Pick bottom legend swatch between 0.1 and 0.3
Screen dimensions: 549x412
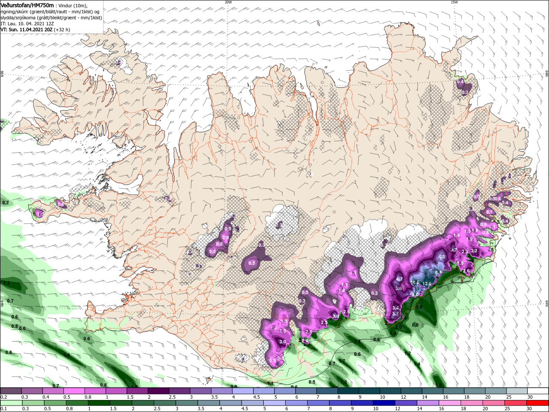[11, 403]
